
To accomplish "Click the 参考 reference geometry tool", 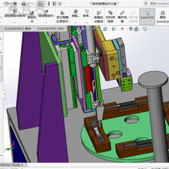I will coord(87,14).
